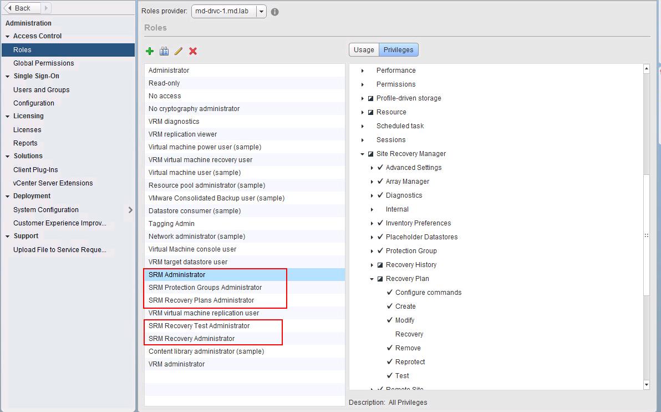Click the privileges vertical scrollbar thumb
The image size is (661, 412).
click(647, 235)
